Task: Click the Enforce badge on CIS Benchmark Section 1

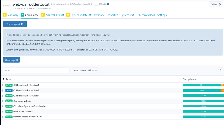Action: 9,85
